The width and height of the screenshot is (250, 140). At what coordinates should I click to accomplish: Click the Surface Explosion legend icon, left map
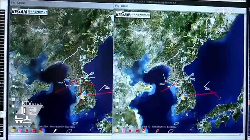[55, 131]
